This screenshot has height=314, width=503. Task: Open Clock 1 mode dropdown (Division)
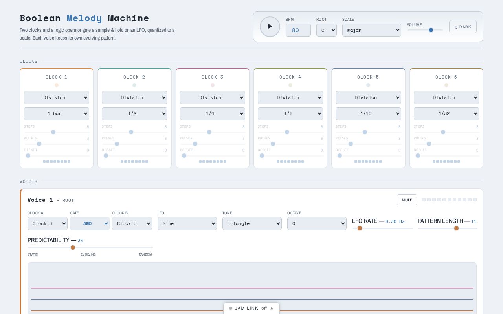[x=57, y=97]
